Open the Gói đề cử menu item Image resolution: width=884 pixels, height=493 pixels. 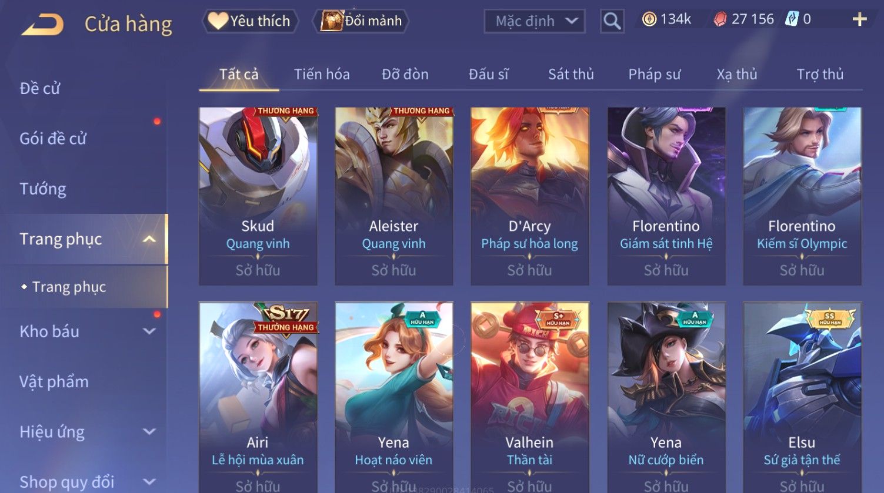[x=53, y=139]
